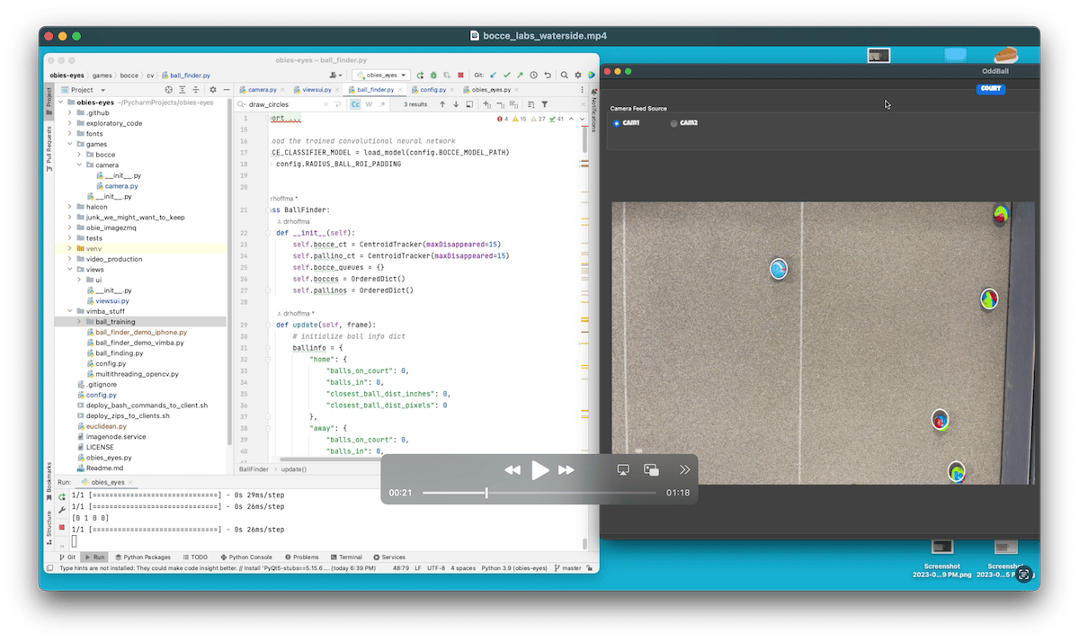Open Terminal tool window tab
The height and width of the screenshot is (642, 1079).
pos(346,557)
